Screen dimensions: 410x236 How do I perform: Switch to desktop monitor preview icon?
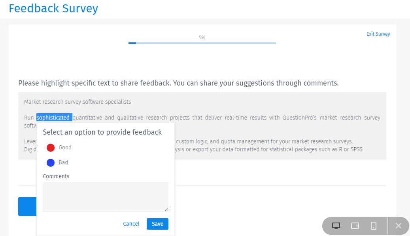[x=336, y=226]
